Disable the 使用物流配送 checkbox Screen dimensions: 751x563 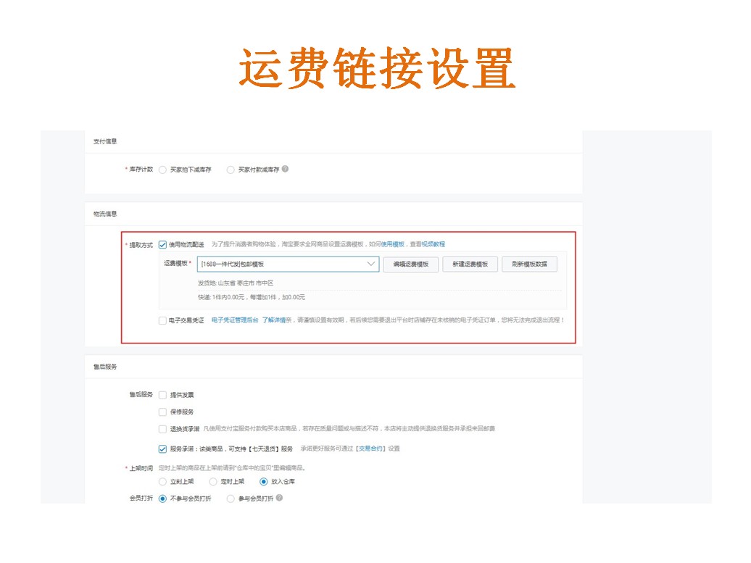(162, 245)
